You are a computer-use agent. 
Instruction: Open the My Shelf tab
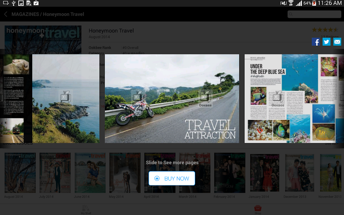[86, 210]
